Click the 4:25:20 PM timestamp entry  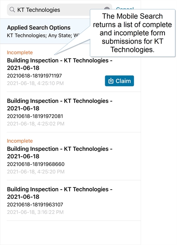click(x=36, y=172)
